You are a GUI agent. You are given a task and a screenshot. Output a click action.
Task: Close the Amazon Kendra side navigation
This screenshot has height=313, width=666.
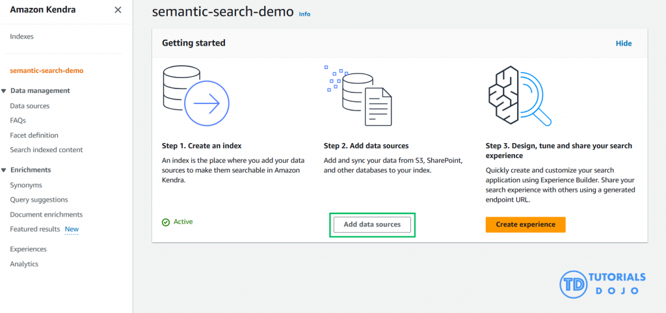(x=117, y=10)
